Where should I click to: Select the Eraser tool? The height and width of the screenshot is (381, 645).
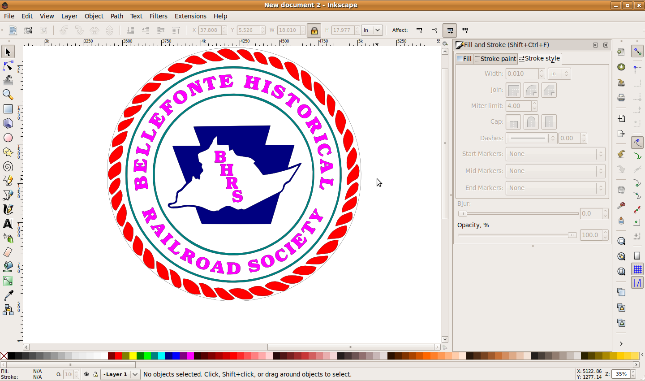pyautogui.click(x=8, y=252)
